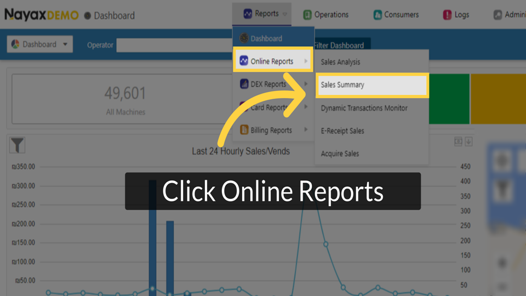Expand the Card Reports submenu arrow
This screenshot has height=296, width=526.
pyautogui.click(x=306, y=107)
